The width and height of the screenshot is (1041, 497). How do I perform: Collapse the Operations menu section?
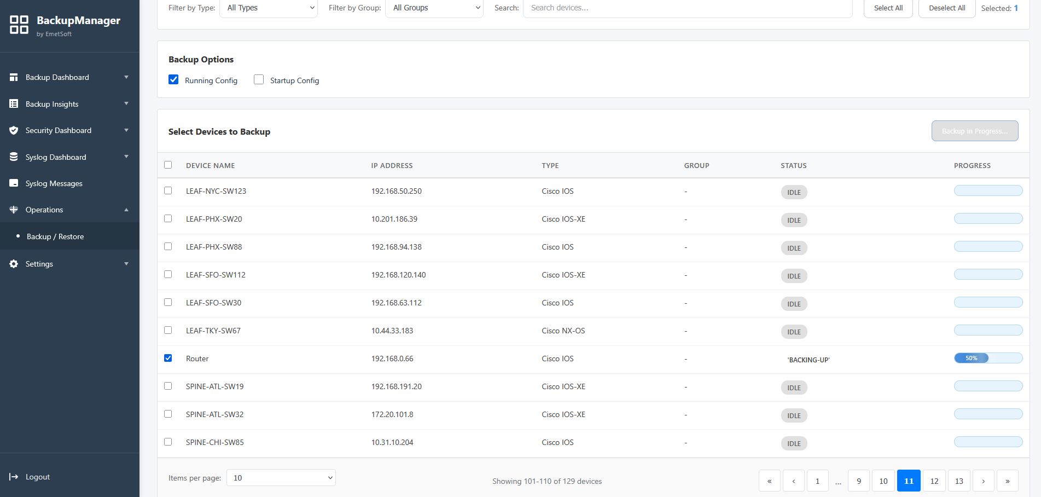tap(126, 210)
